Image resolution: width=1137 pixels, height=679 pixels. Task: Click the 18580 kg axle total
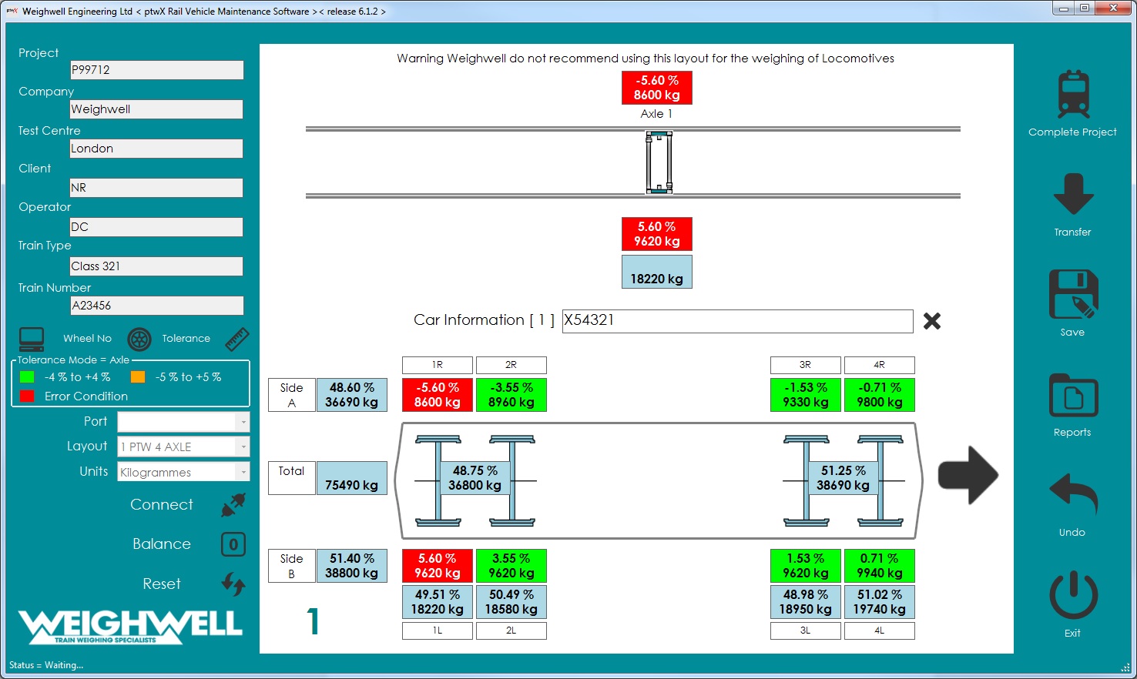(511, 602)
